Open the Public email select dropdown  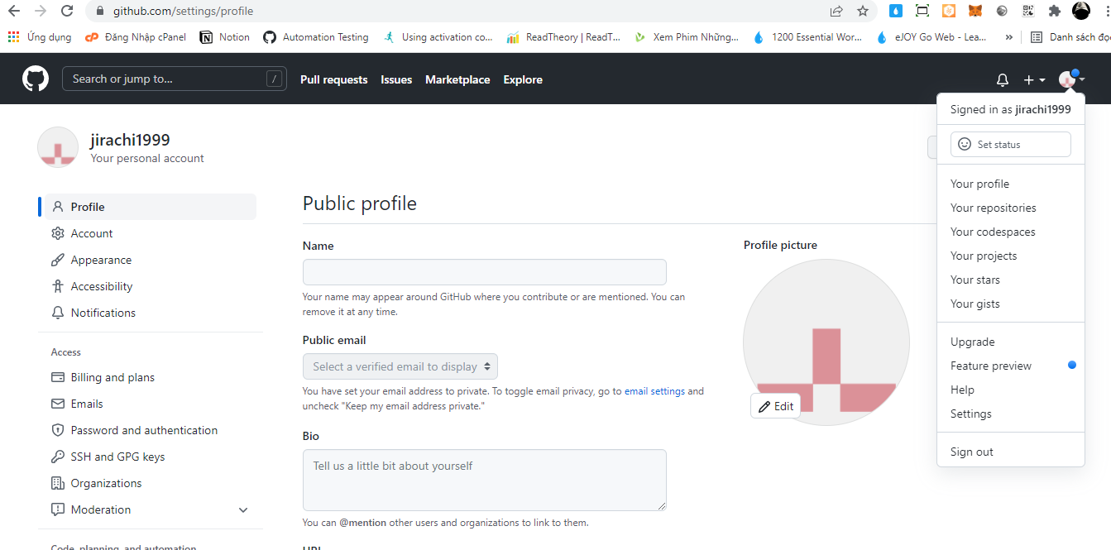[x=400, y=366]
